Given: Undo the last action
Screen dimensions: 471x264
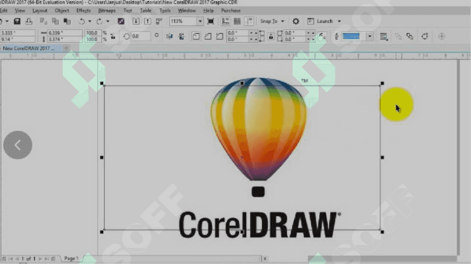Looking at the screenshot, I should pyautogui.click(x=81, y=22).
